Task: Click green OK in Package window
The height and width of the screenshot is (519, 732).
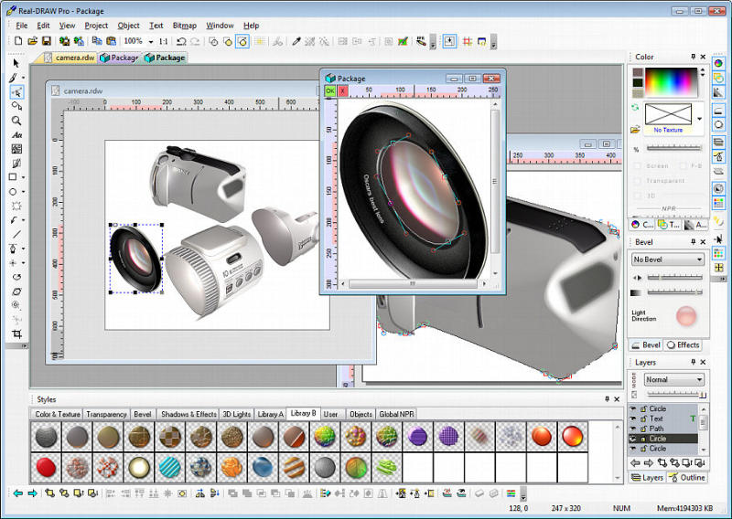Action: pyautogui.click(x=330, y=91)
